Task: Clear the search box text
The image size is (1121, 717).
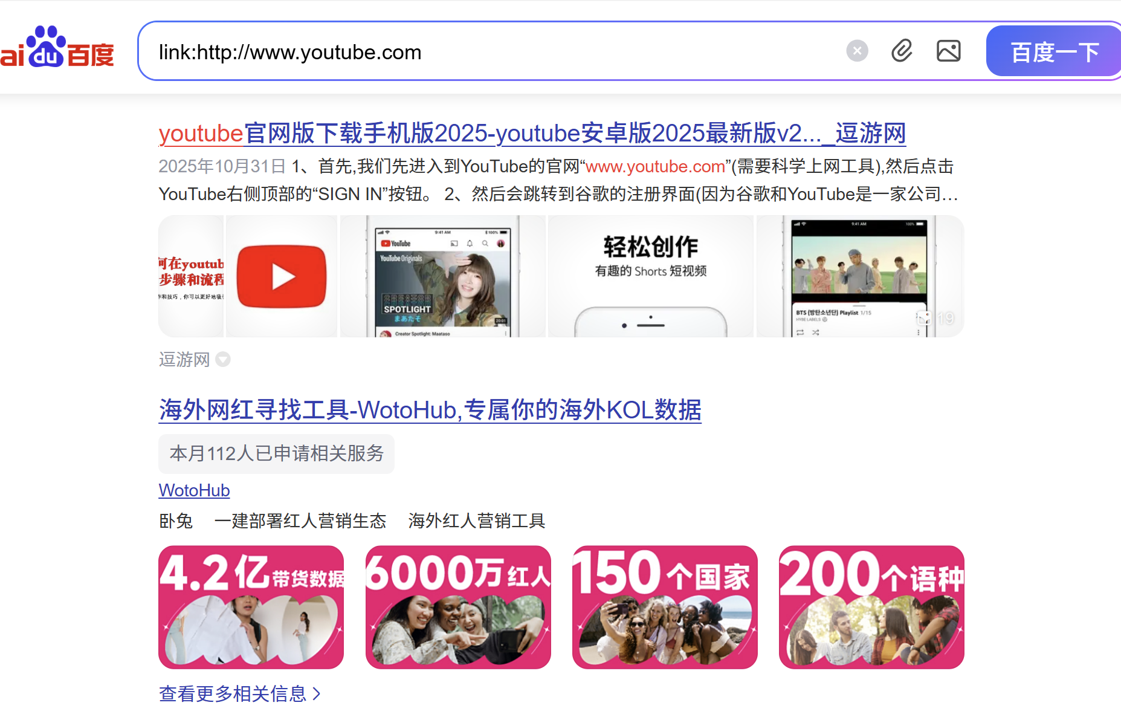Action: click(857, 51)
